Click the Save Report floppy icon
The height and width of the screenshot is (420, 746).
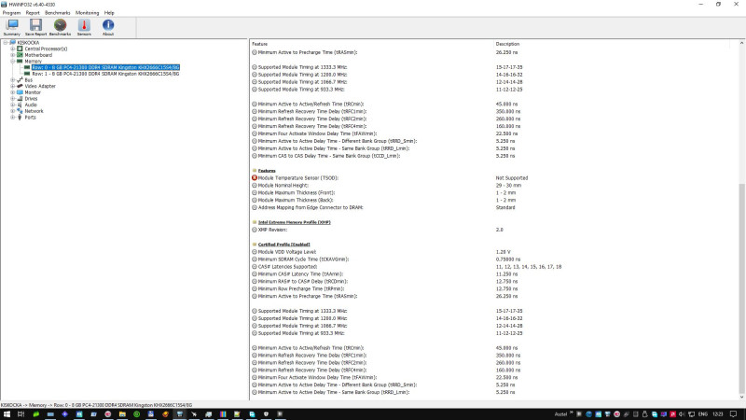(x=35, y=27)
